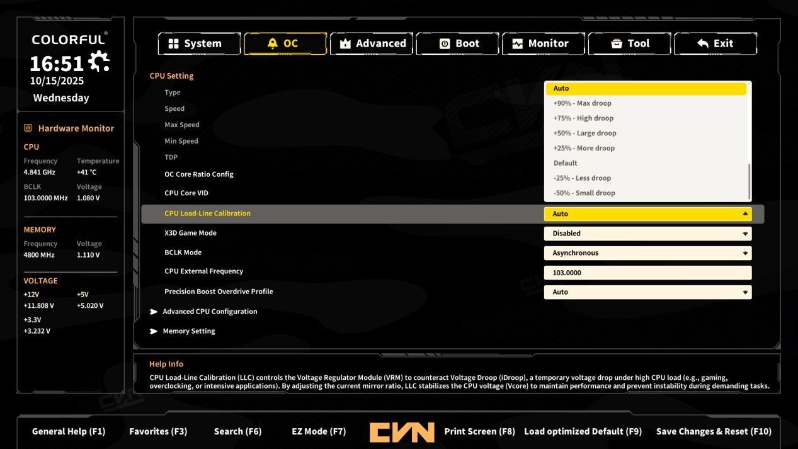
Task: Click the CPU temperature value +41 °C
Action: pos(87,173)
